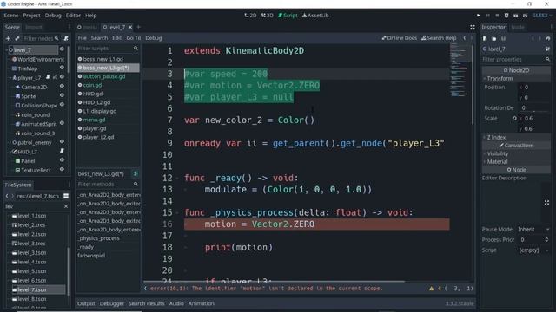Click the warning icon in status bar

(431, 289)
